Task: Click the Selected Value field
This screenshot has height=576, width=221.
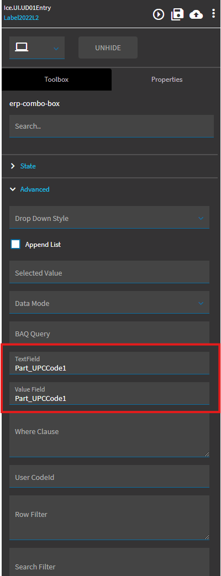Action: coord(109,272)
